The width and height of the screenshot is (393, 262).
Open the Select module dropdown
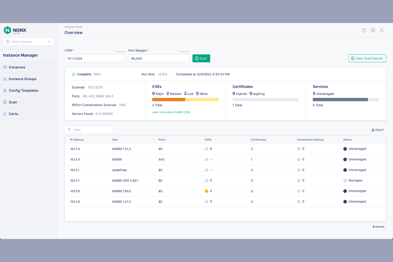[28, 42]
